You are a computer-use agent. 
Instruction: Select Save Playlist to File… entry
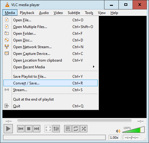click(50, 77)
